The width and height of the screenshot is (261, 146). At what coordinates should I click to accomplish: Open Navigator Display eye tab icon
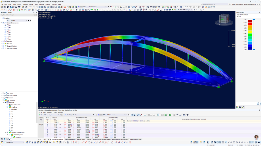(x=5, y=139)
